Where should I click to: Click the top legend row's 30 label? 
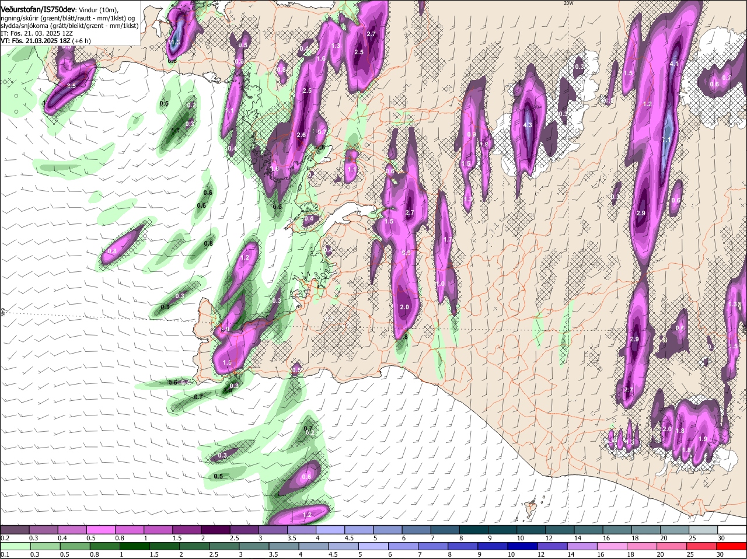[x=721, y=537]
